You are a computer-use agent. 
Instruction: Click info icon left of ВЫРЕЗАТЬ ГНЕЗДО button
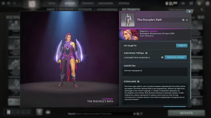pyautogui.click(x=162, y=57)
